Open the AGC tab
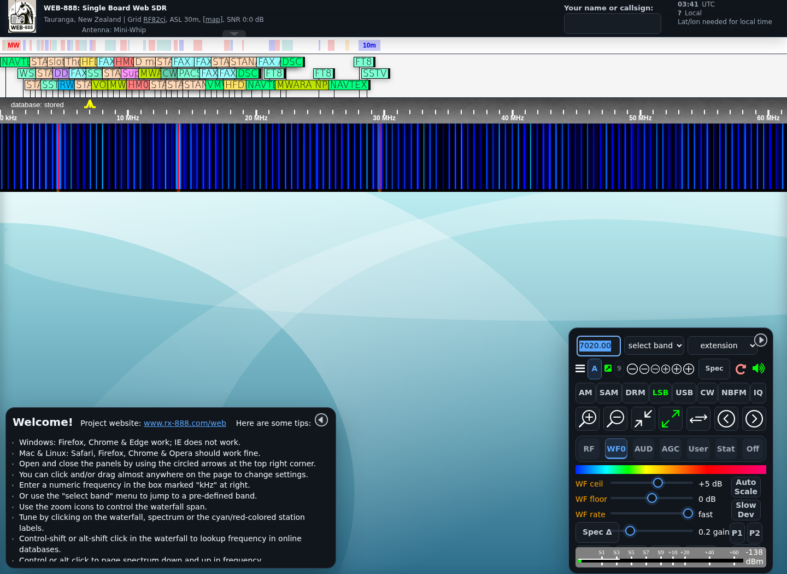This screenshot has width=787, height=574. click(x=671, y=449)
